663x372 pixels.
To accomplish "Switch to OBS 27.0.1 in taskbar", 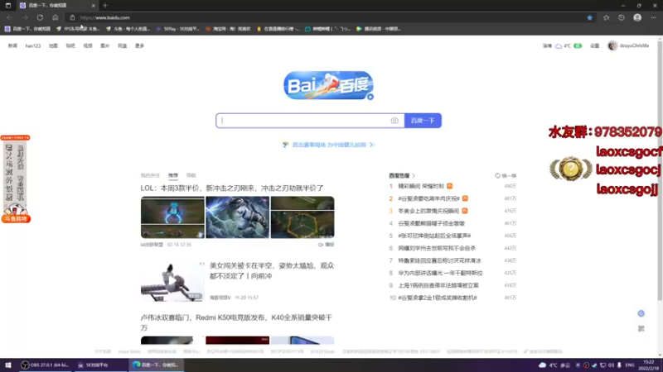I will coord(46,365).
